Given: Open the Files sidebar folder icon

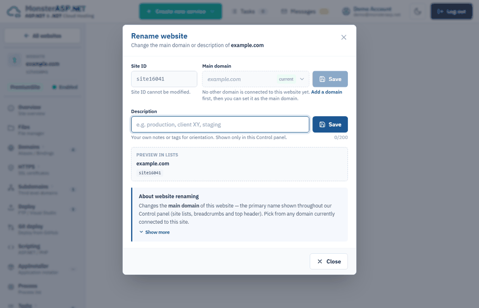Looking at the screenshot, I should click(11, 128).
